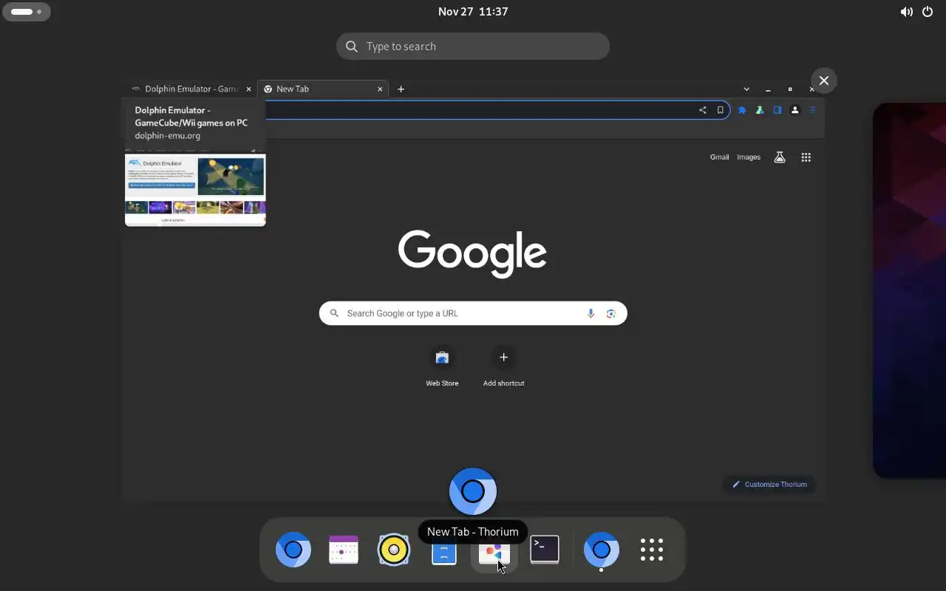
Task: Click the dolphin-emu.org text in tab preview
Action: (167, 136)
